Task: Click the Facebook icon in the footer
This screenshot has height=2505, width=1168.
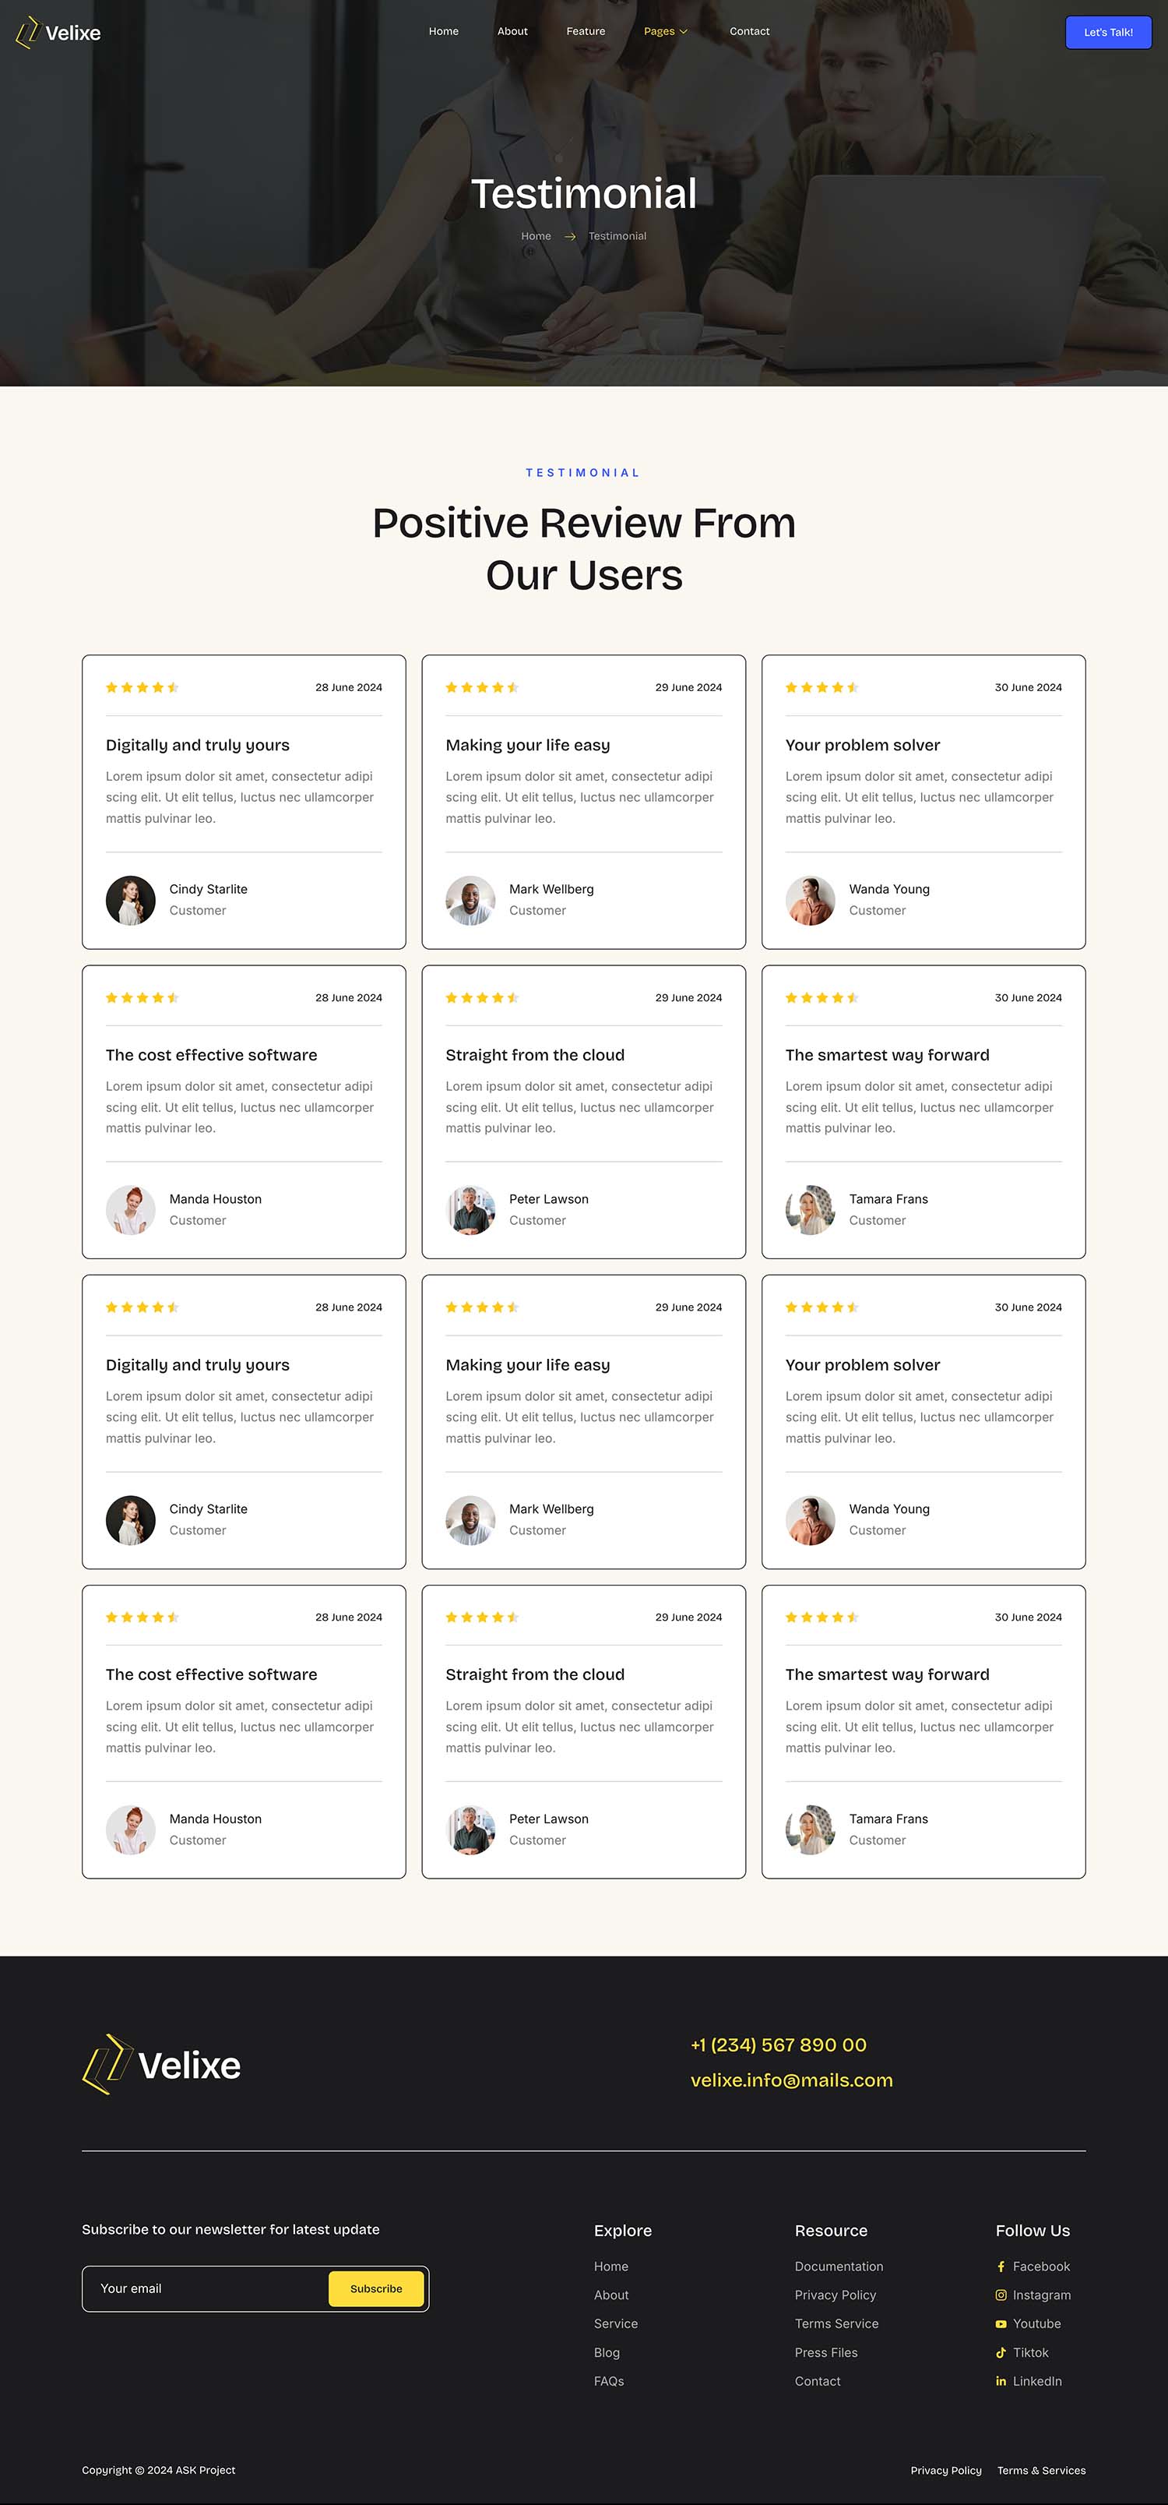Action: [x=1001, y=2266]
